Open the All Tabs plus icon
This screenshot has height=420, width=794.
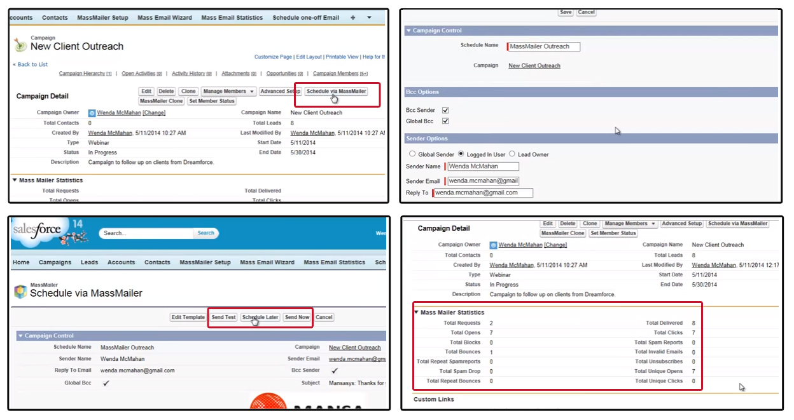pos(353,18)
